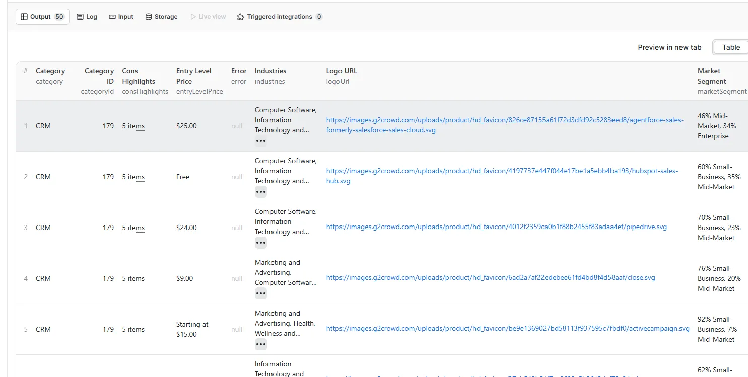This screenshot has height=377, width=748.
Task: Open the pipedrive.svg logo URL
Action: (x=496, y=227)
